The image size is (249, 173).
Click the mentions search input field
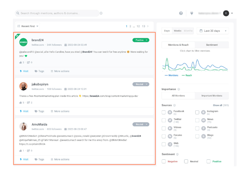57,13
